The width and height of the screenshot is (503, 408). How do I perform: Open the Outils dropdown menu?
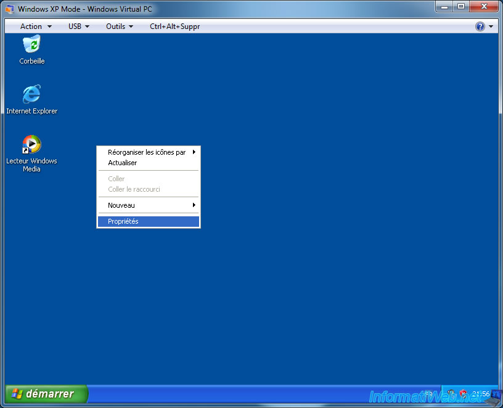(120, 27)
